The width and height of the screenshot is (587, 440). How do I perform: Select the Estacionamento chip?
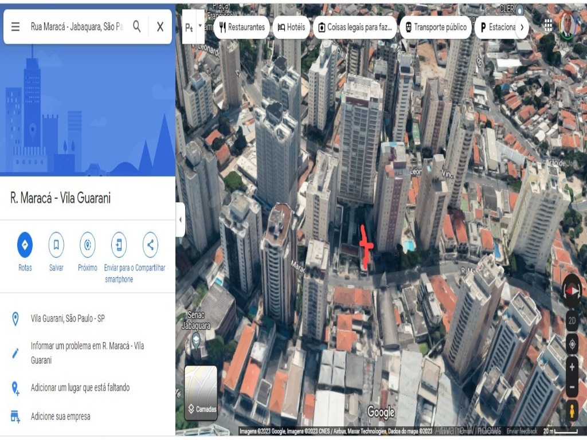pyautogui.click(x=495, y=27)
